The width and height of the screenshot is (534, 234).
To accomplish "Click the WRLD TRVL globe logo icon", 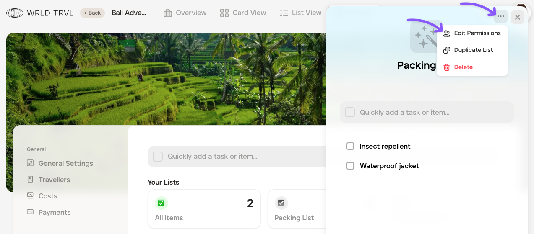I will pos(15,13).
